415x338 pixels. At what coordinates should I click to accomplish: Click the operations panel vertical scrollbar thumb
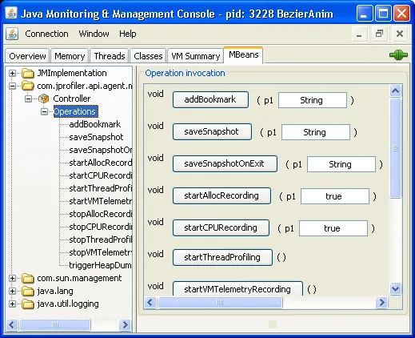tap(395, 148)
